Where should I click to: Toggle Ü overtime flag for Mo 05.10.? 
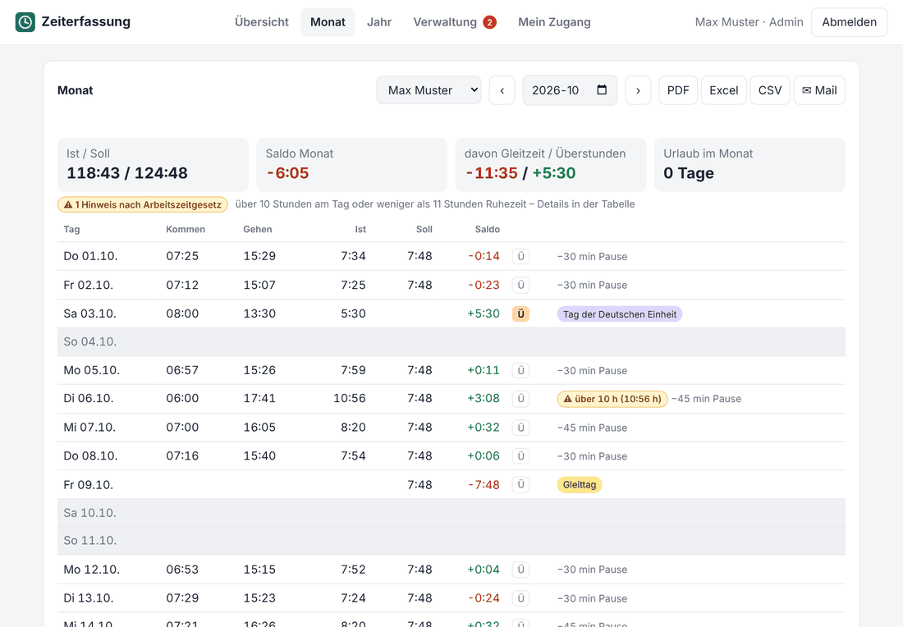pyautogui.click(x=520, y=370)
